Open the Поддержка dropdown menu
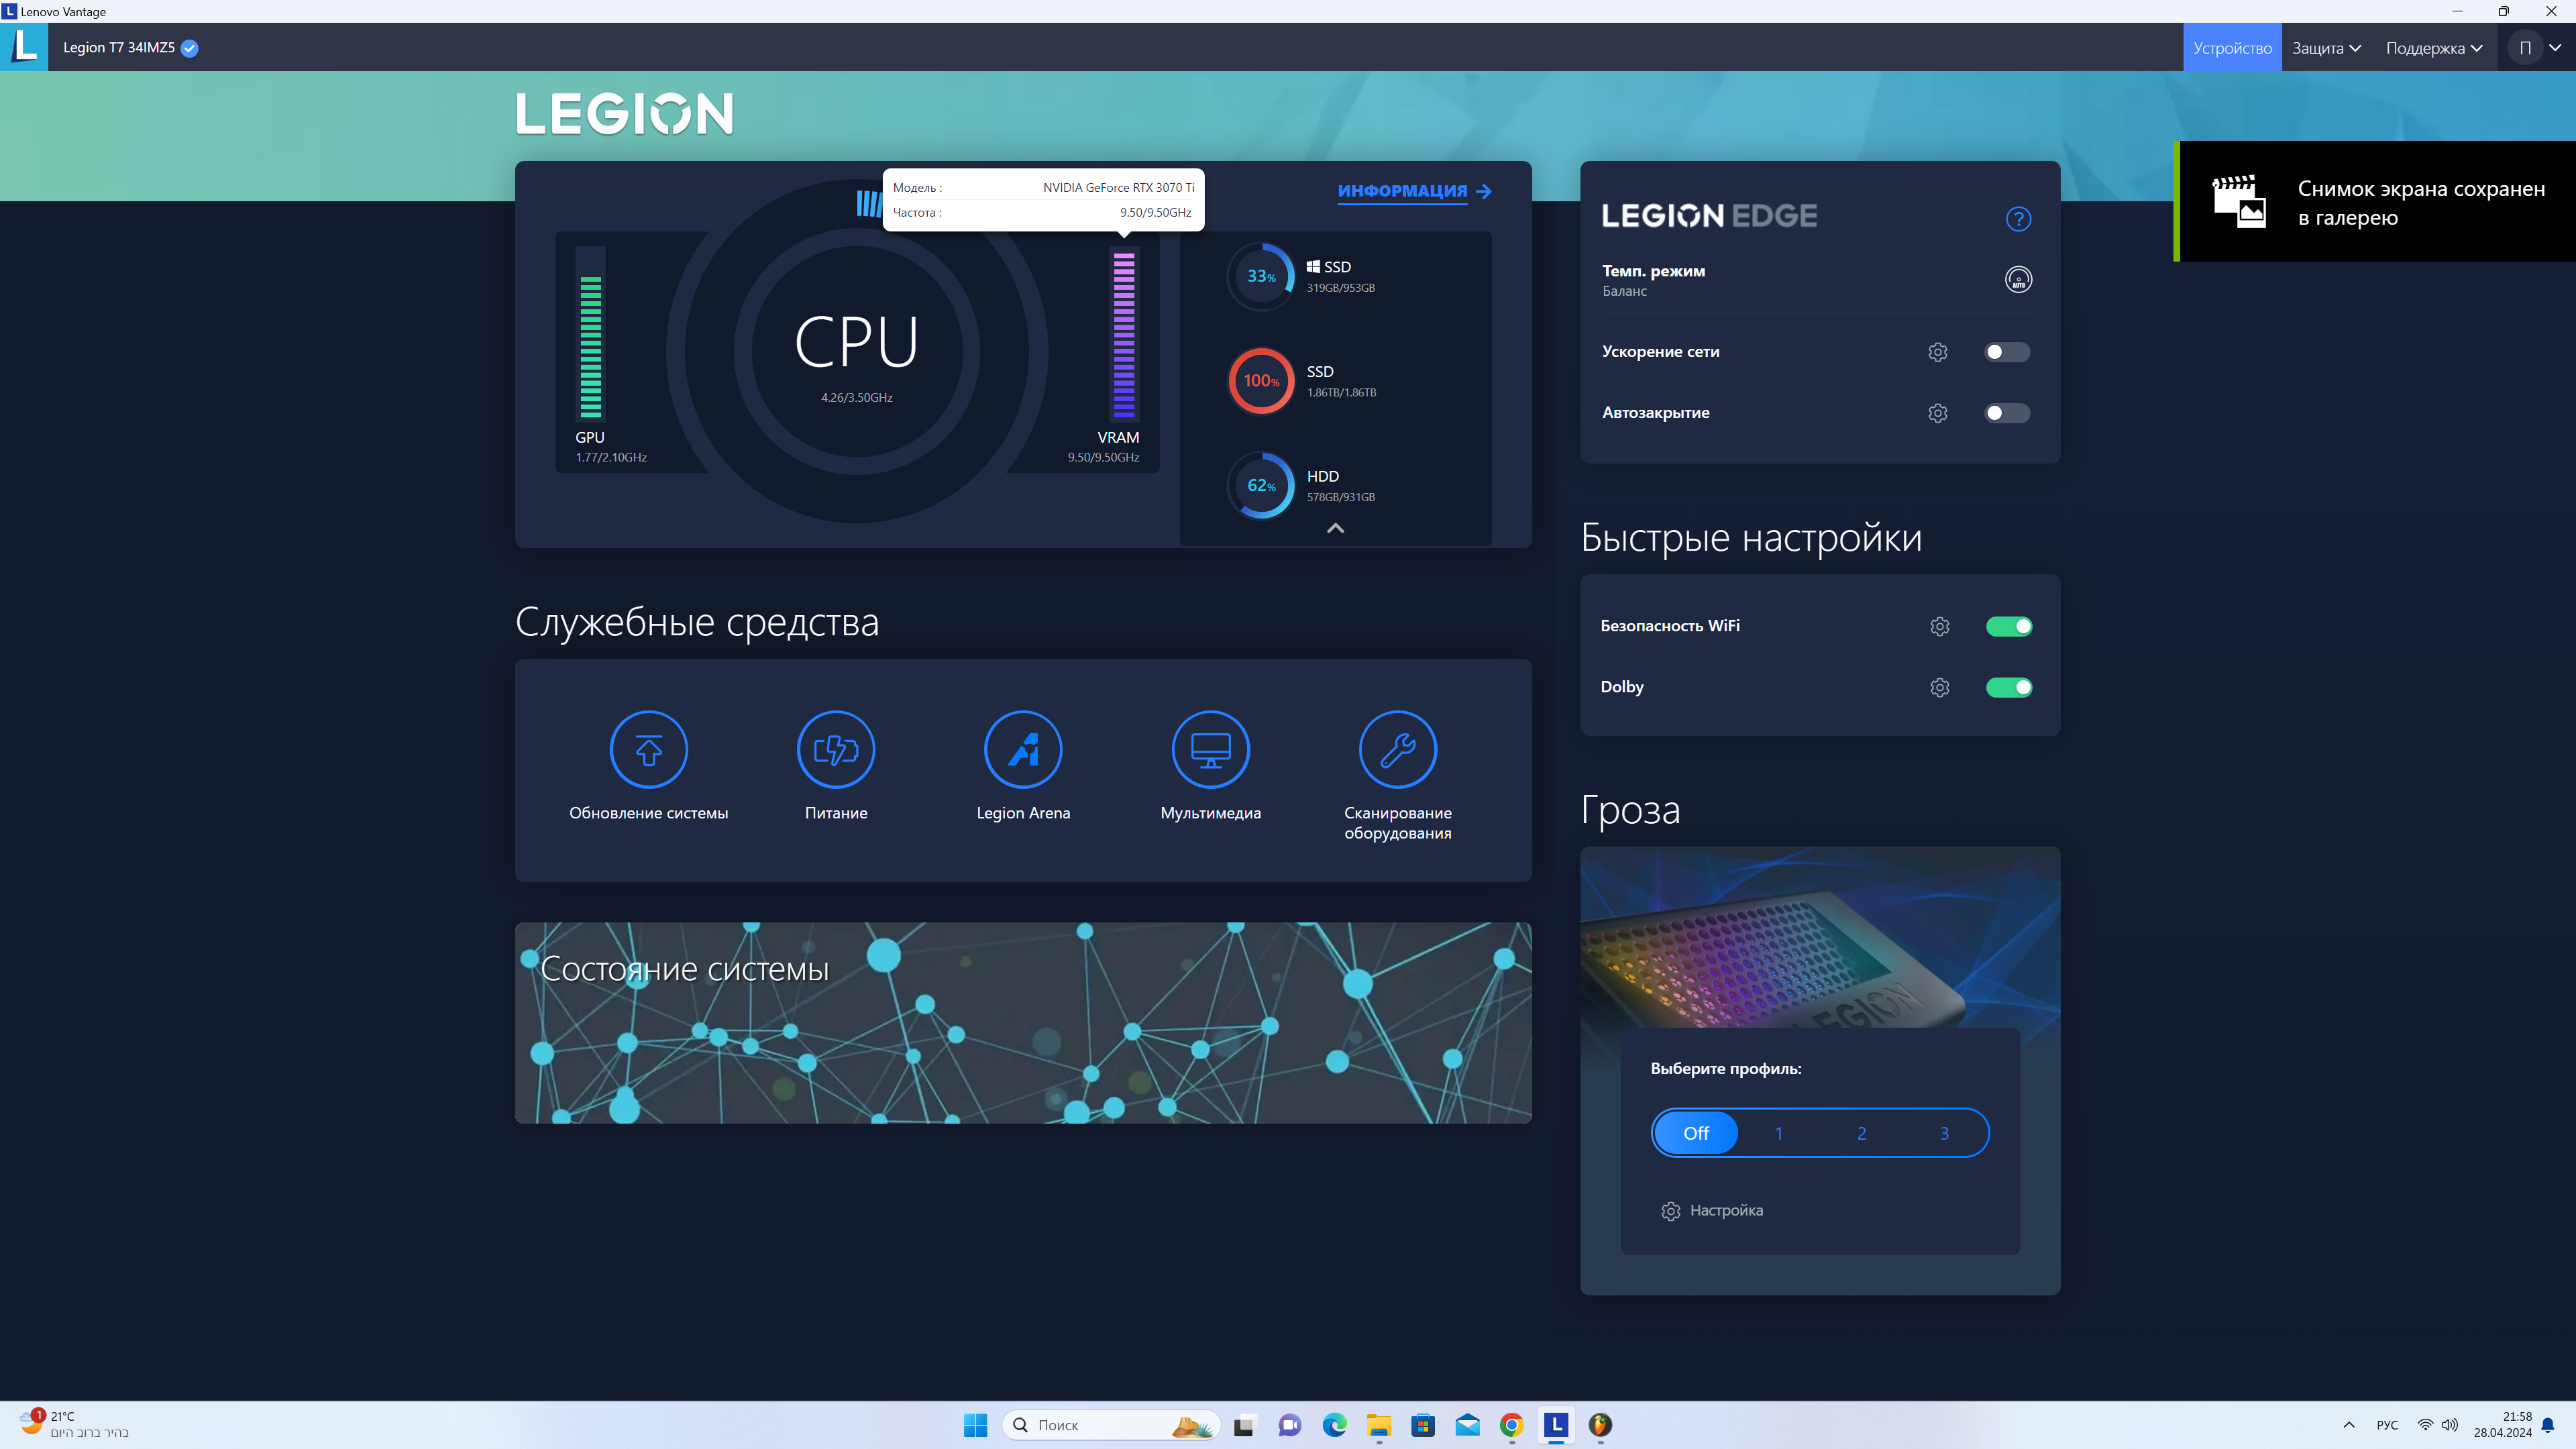The image size is (2576, 1449). [2433, 48]
